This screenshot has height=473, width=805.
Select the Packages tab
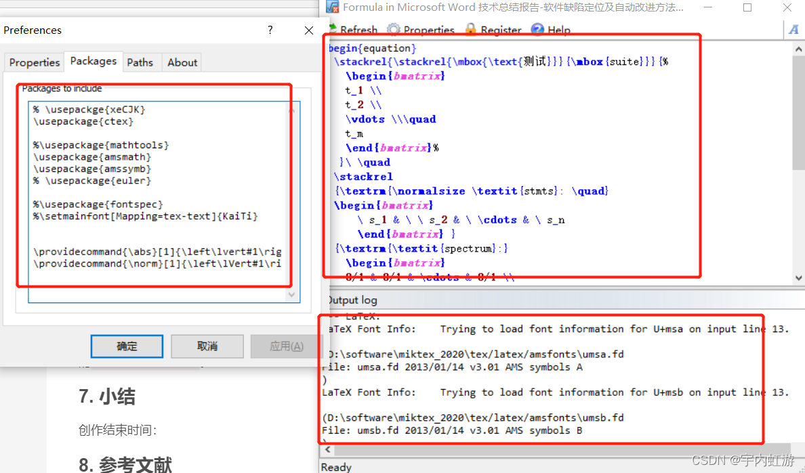[x=94, y=61]
